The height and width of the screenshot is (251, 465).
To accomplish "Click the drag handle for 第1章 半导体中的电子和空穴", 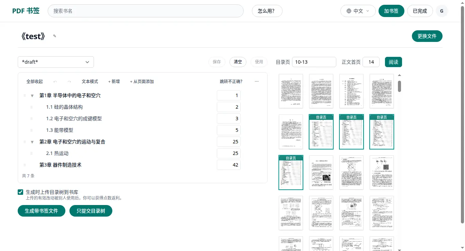I will (25, 96).
